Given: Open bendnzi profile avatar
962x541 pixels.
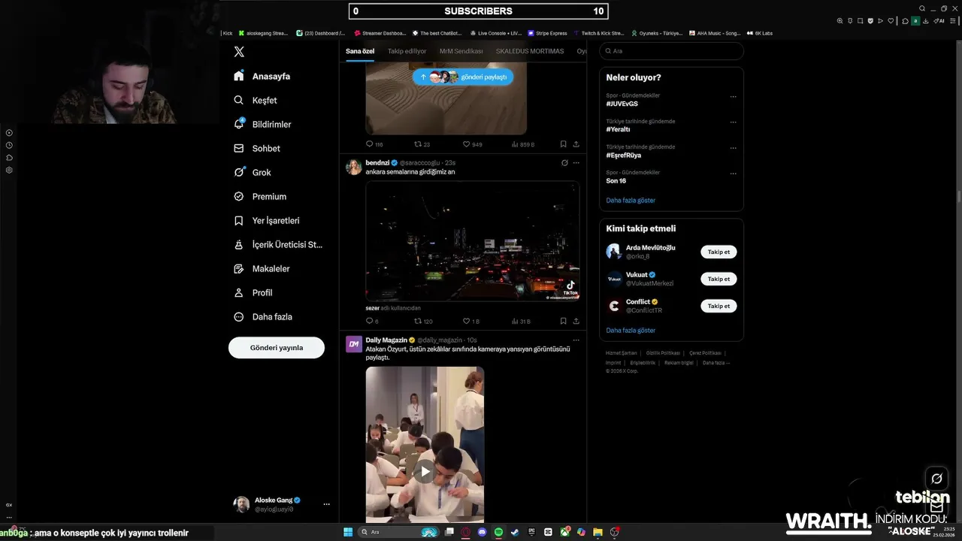Looking at the screenshot, I should pyautogui.click(x=353, y=167).
